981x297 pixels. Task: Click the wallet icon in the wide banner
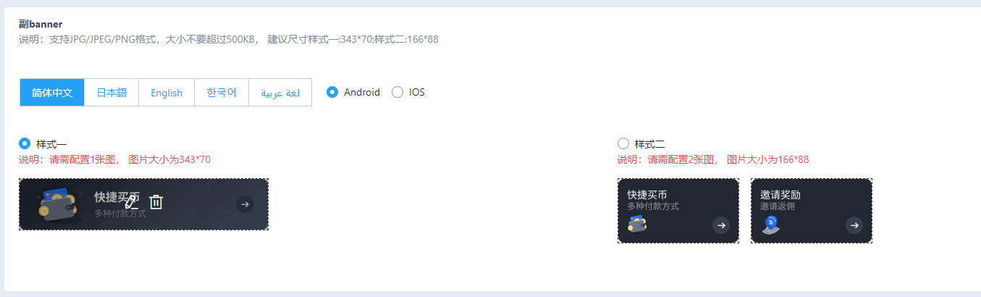(x=58, y=204)
